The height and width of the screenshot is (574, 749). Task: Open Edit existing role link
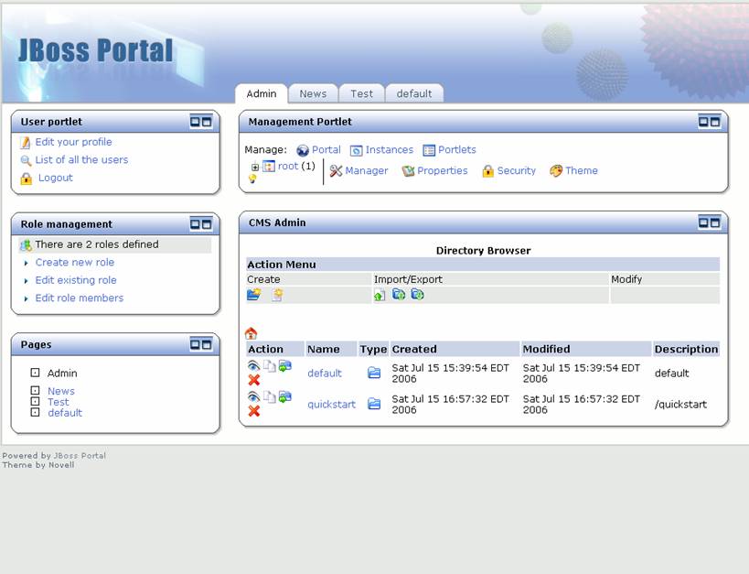coord(76,280)
